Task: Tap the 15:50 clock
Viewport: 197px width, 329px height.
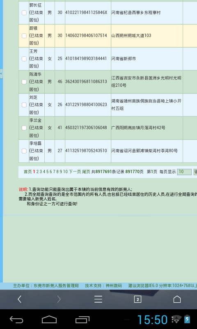Action: 152,320
